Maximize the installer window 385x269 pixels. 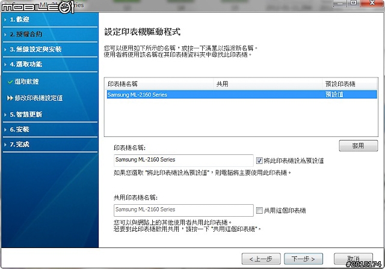(354, 4)
